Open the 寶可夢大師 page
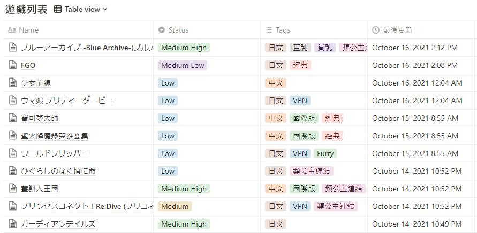 pyautogui.click(x=40, y=118)
